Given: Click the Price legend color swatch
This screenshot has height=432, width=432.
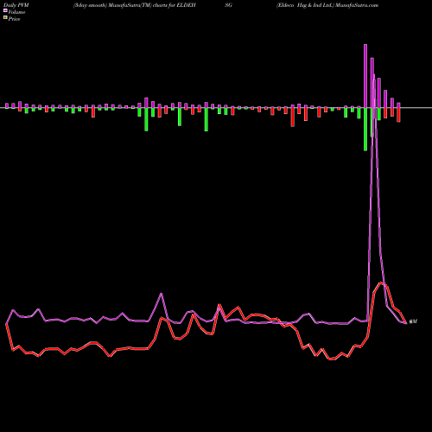Looking at the screenshot, I should 5,18.
